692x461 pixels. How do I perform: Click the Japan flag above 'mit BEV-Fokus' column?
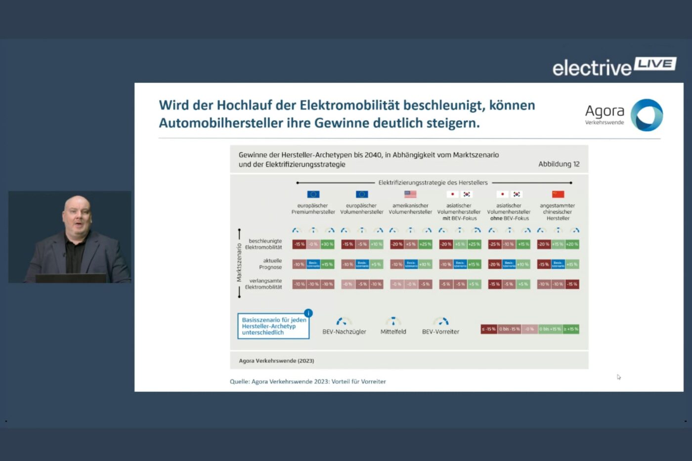(452, 195)
